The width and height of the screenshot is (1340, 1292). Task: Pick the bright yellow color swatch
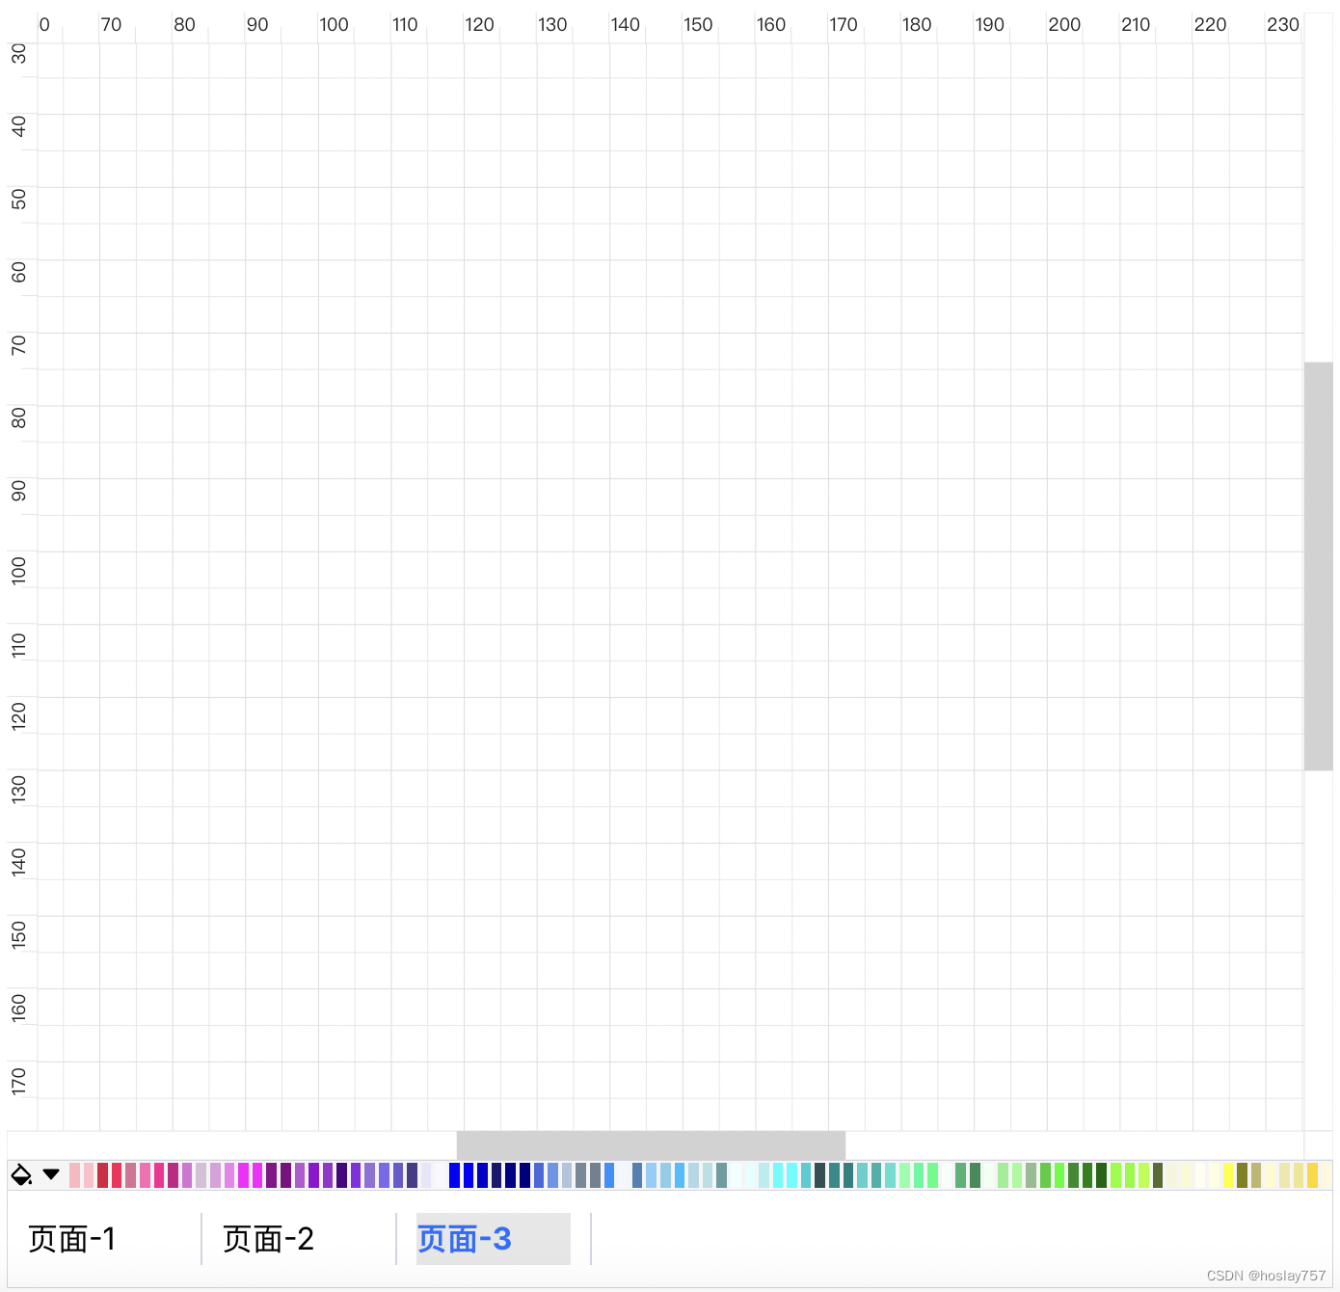tap(1228, 1175)
